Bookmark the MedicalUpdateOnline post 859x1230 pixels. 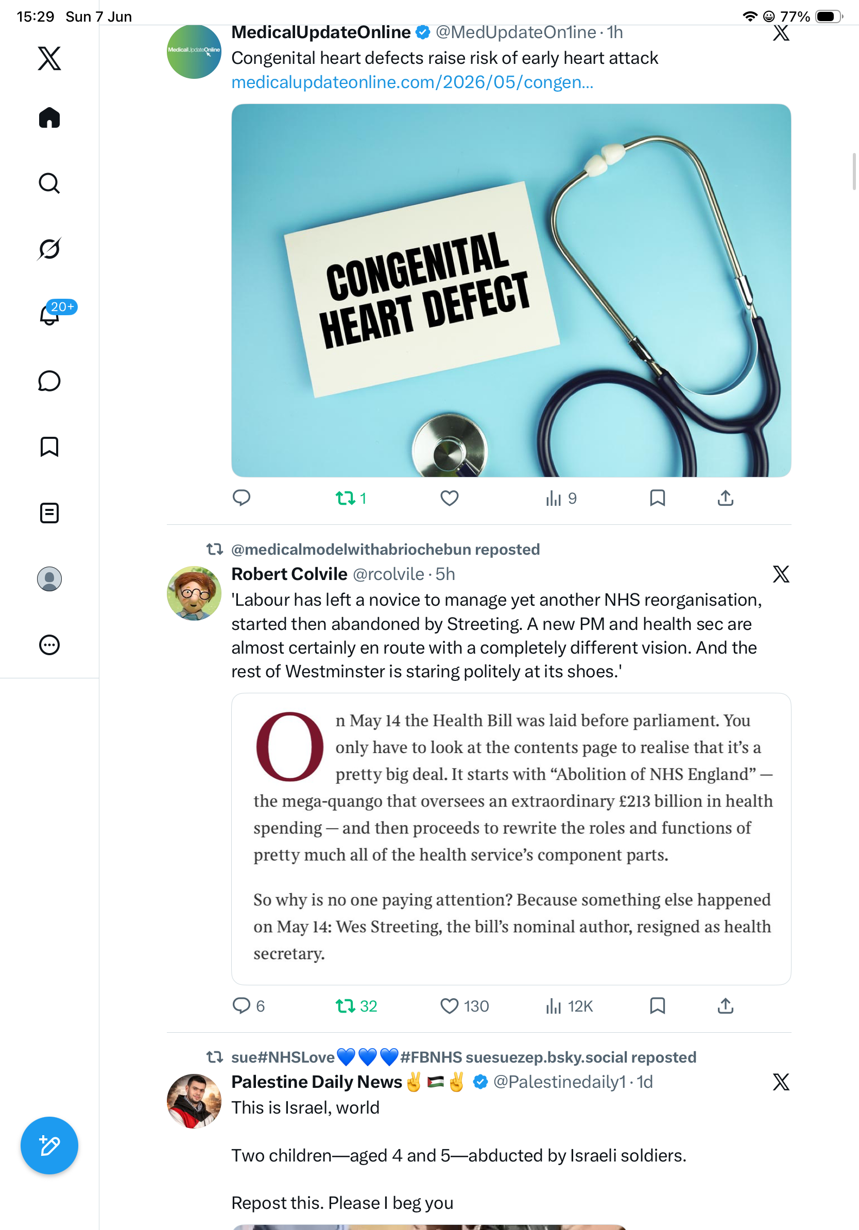click(x=657, y=498)
